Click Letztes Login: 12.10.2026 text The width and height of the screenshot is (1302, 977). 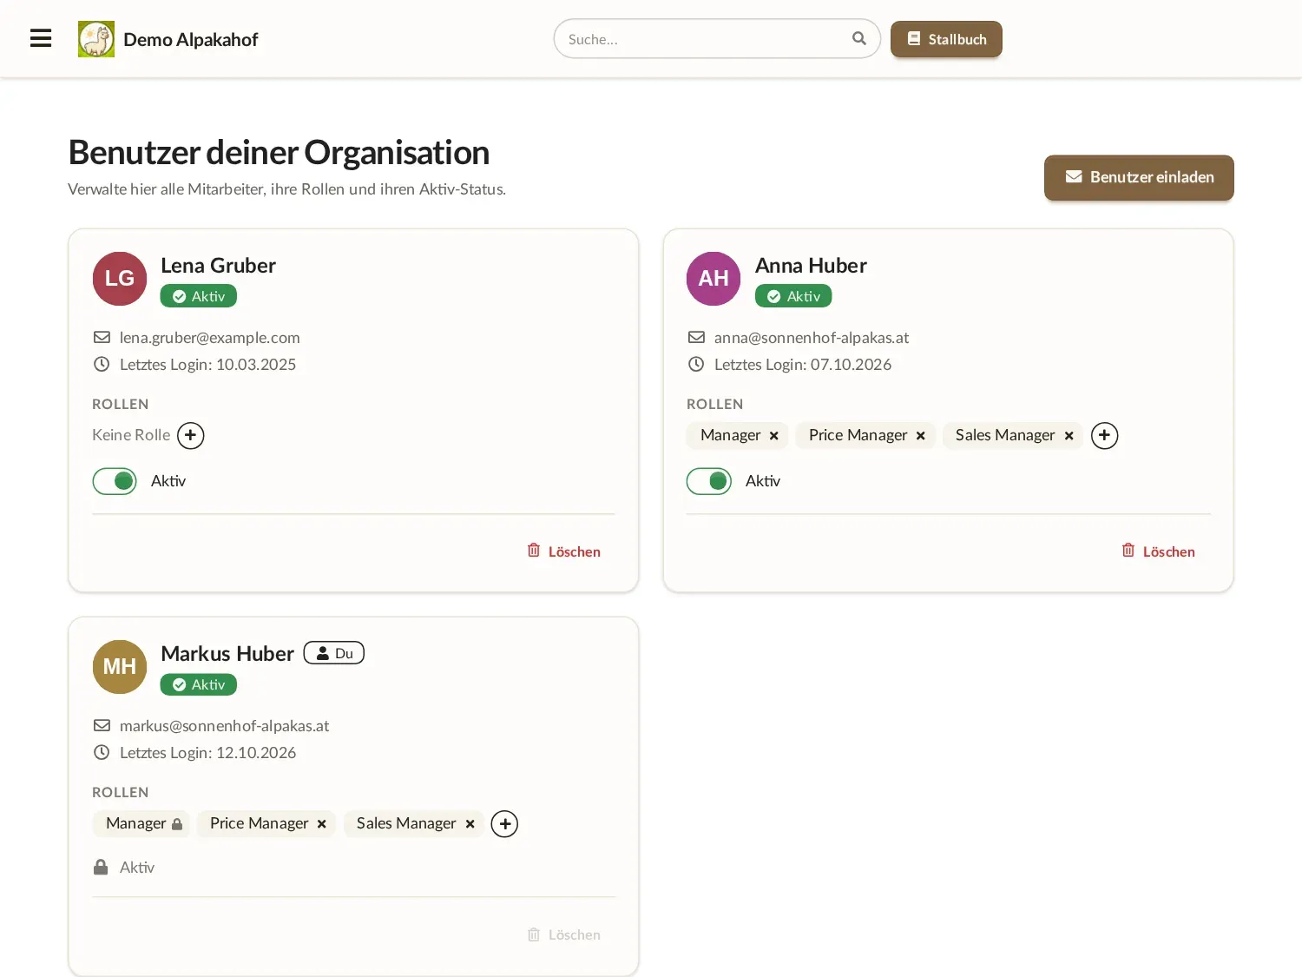click(x=208, y=753)
